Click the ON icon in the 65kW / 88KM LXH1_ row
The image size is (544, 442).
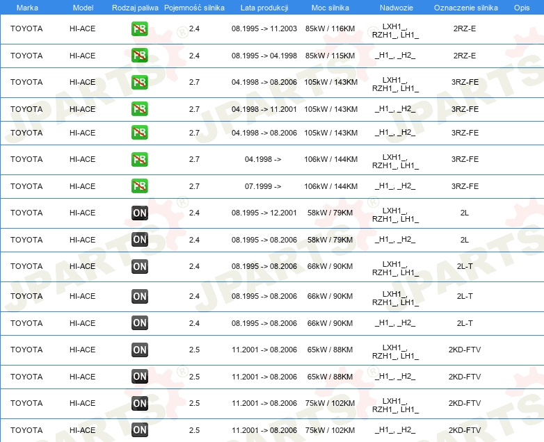click(x=139, y=350)
